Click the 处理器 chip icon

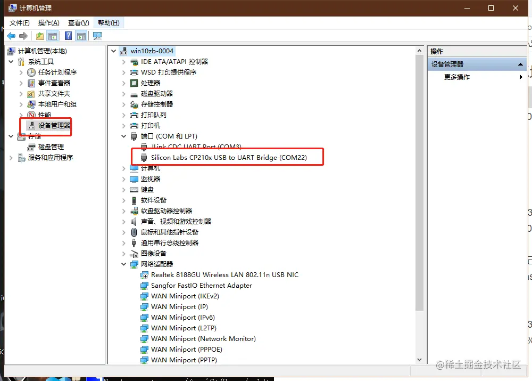coord(134,83)
